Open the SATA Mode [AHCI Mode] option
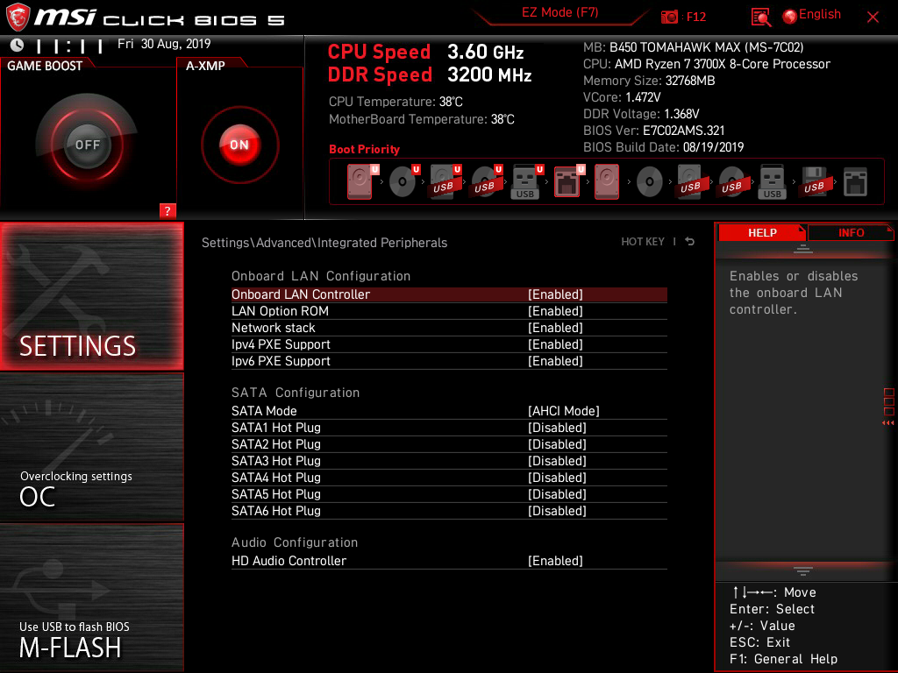 [x=564, y=411]
